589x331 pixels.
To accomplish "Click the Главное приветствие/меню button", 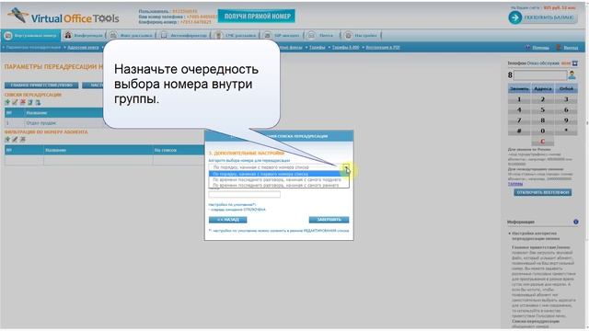I will 41,86.
